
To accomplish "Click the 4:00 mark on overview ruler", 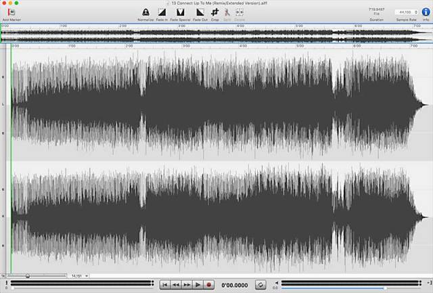I will tap(240, 26).
